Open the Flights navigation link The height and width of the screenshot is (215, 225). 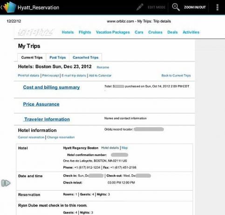click(x=85, y=32)
